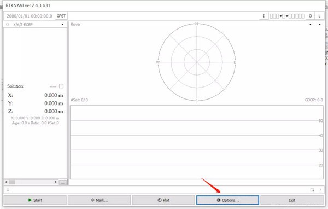Click the horizontal scrollbar thumb in the solution panel
This screenshot has width=328, height=209.
(12, 182)
